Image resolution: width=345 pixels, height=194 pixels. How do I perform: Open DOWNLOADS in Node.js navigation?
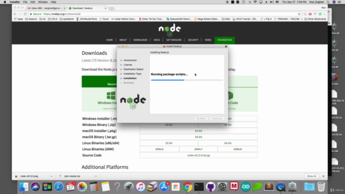140,40
